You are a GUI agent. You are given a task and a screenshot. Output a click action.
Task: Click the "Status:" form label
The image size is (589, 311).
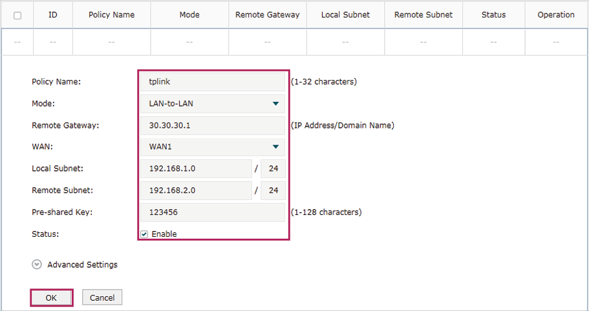pos(45,234)
